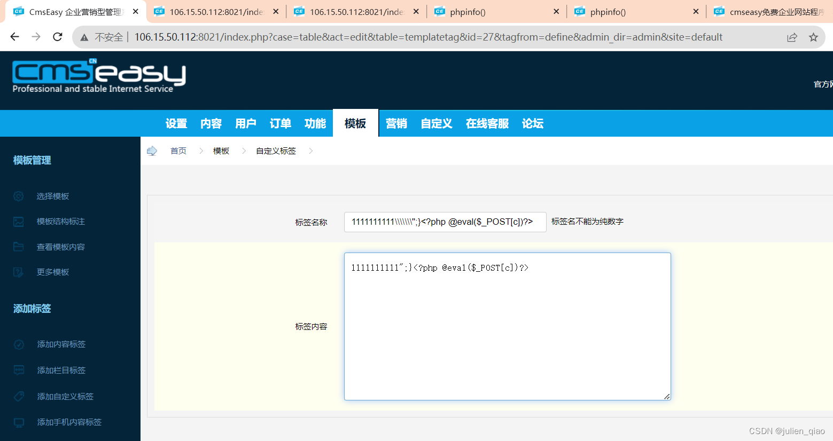Screen dimensions: 833x441
Task: Open 添加栏目标签 in the sidebar
Action: click(61, 370)
